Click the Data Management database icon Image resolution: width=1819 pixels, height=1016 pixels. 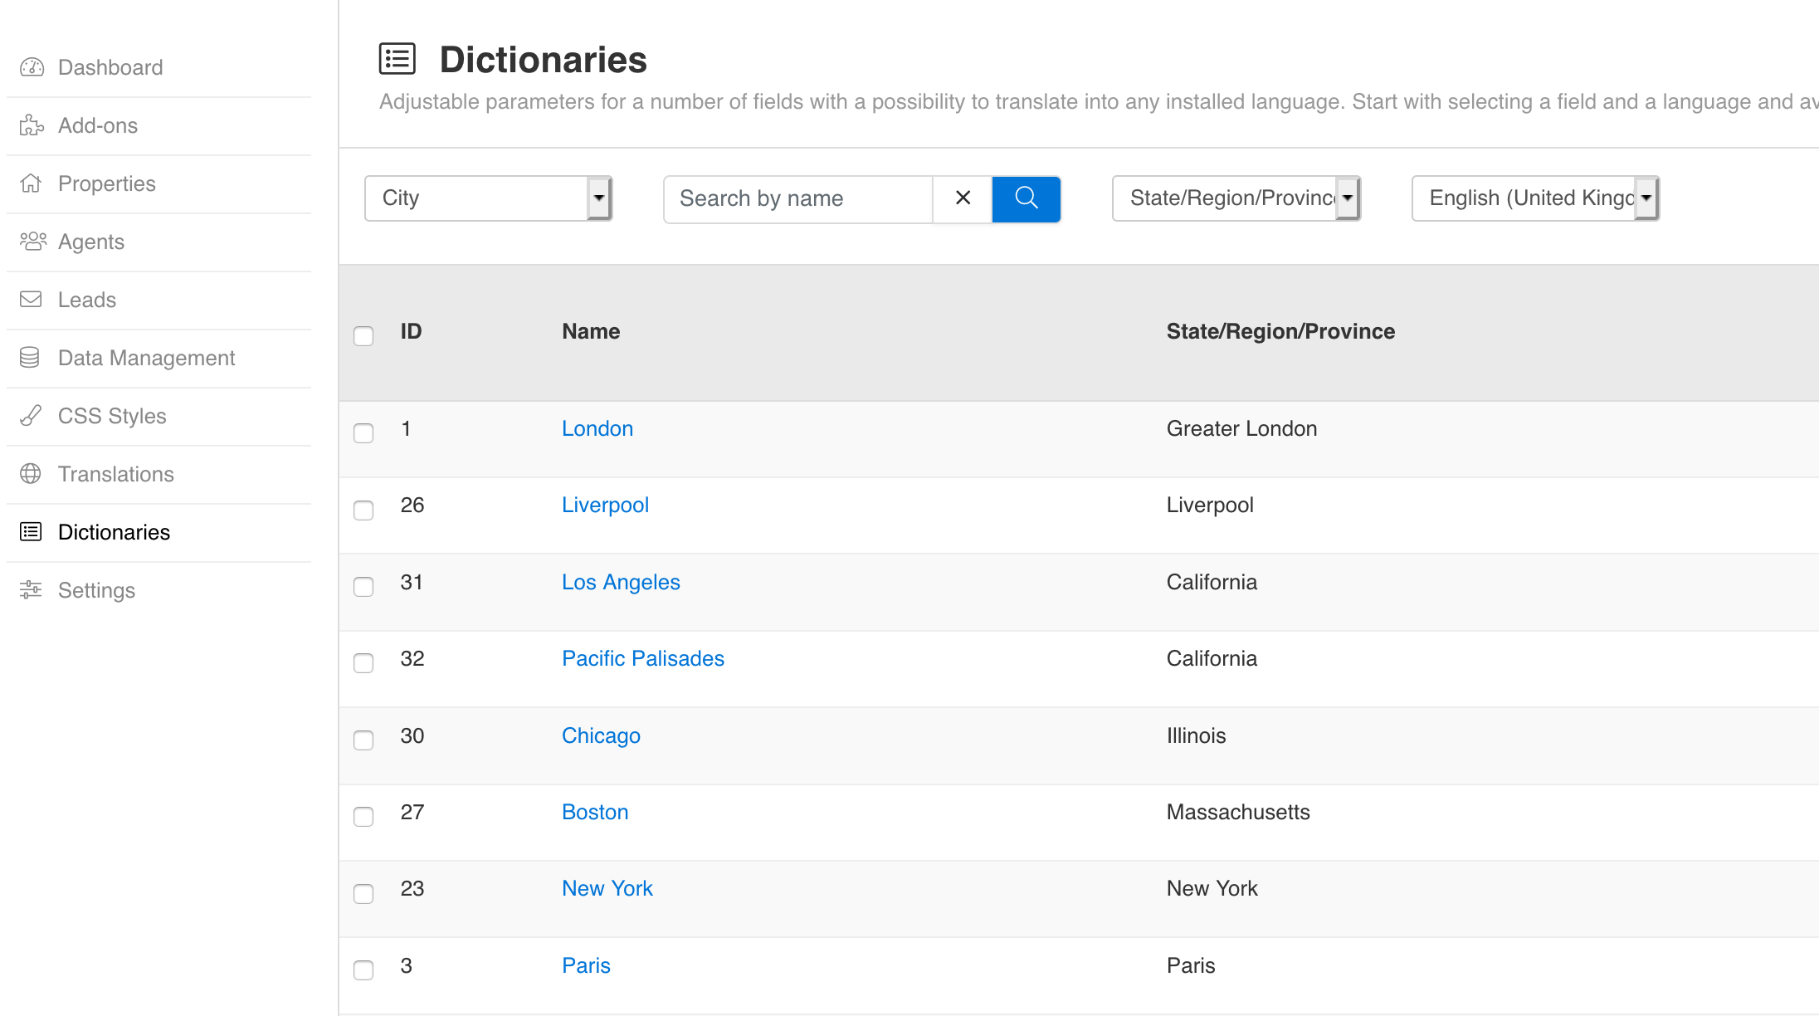coord(32,358)
